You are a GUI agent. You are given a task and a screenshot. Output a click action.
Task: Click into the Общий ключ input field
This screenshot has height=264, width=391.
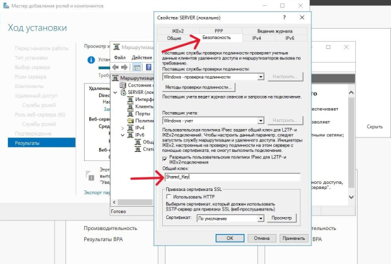click(232, 177)
